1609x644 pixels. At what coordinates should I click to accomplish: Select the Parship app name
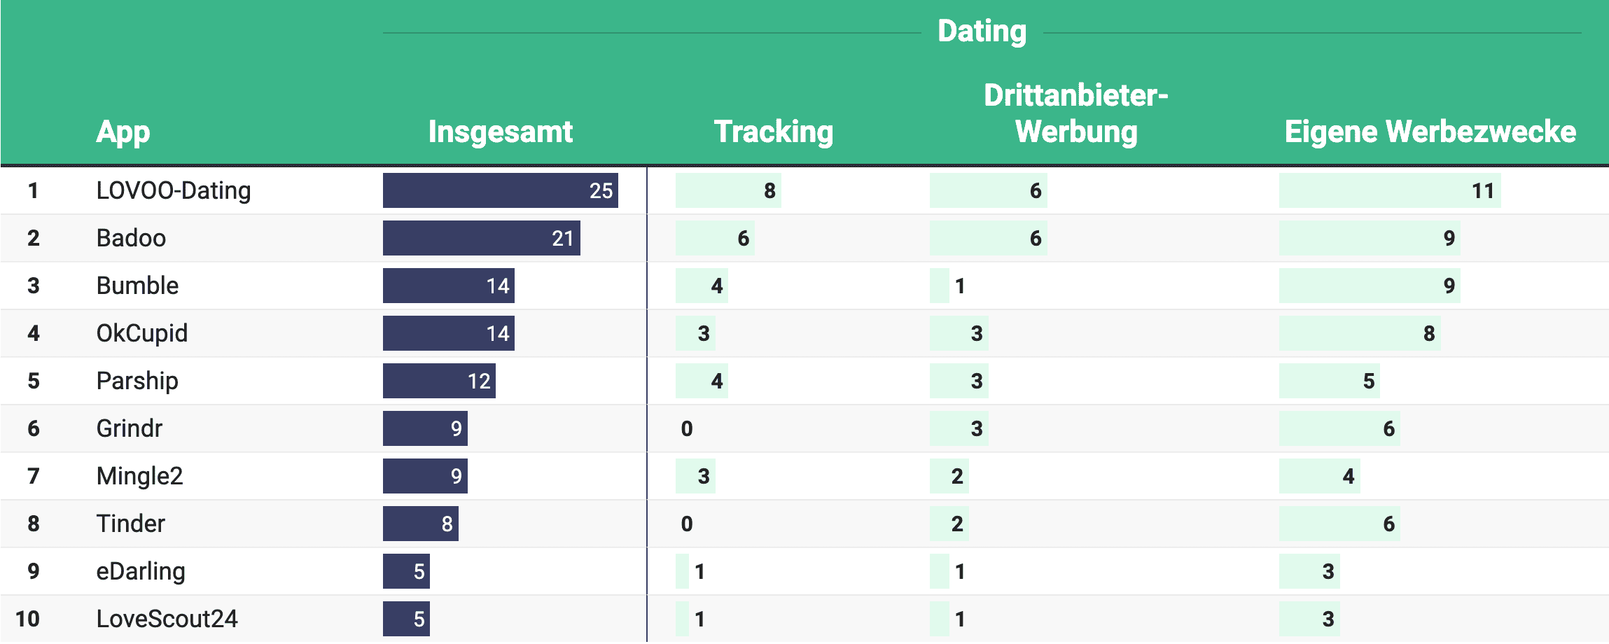[x=137, y=381]
